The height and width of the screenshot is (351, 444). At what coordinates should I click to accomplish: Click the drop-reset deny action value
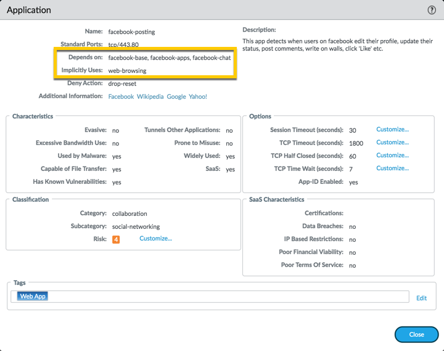(x=122, y=83)
